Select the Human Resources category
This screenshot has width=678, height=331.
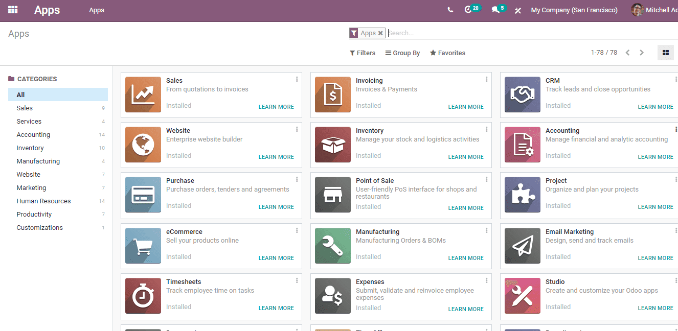pos(58,201)
